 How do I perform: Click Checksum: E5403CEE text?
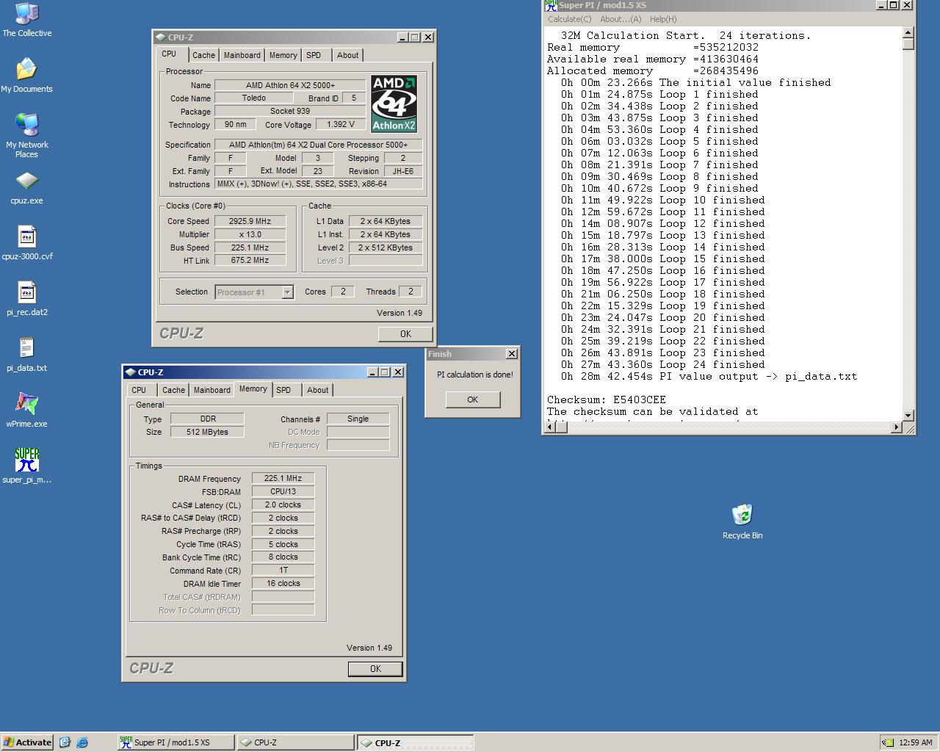click(607, 399)
